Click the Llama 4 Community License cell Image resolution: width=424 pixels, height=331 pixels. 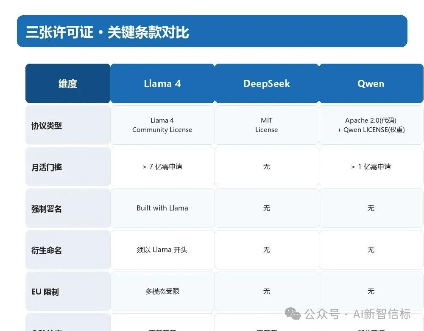coord(162,125)
